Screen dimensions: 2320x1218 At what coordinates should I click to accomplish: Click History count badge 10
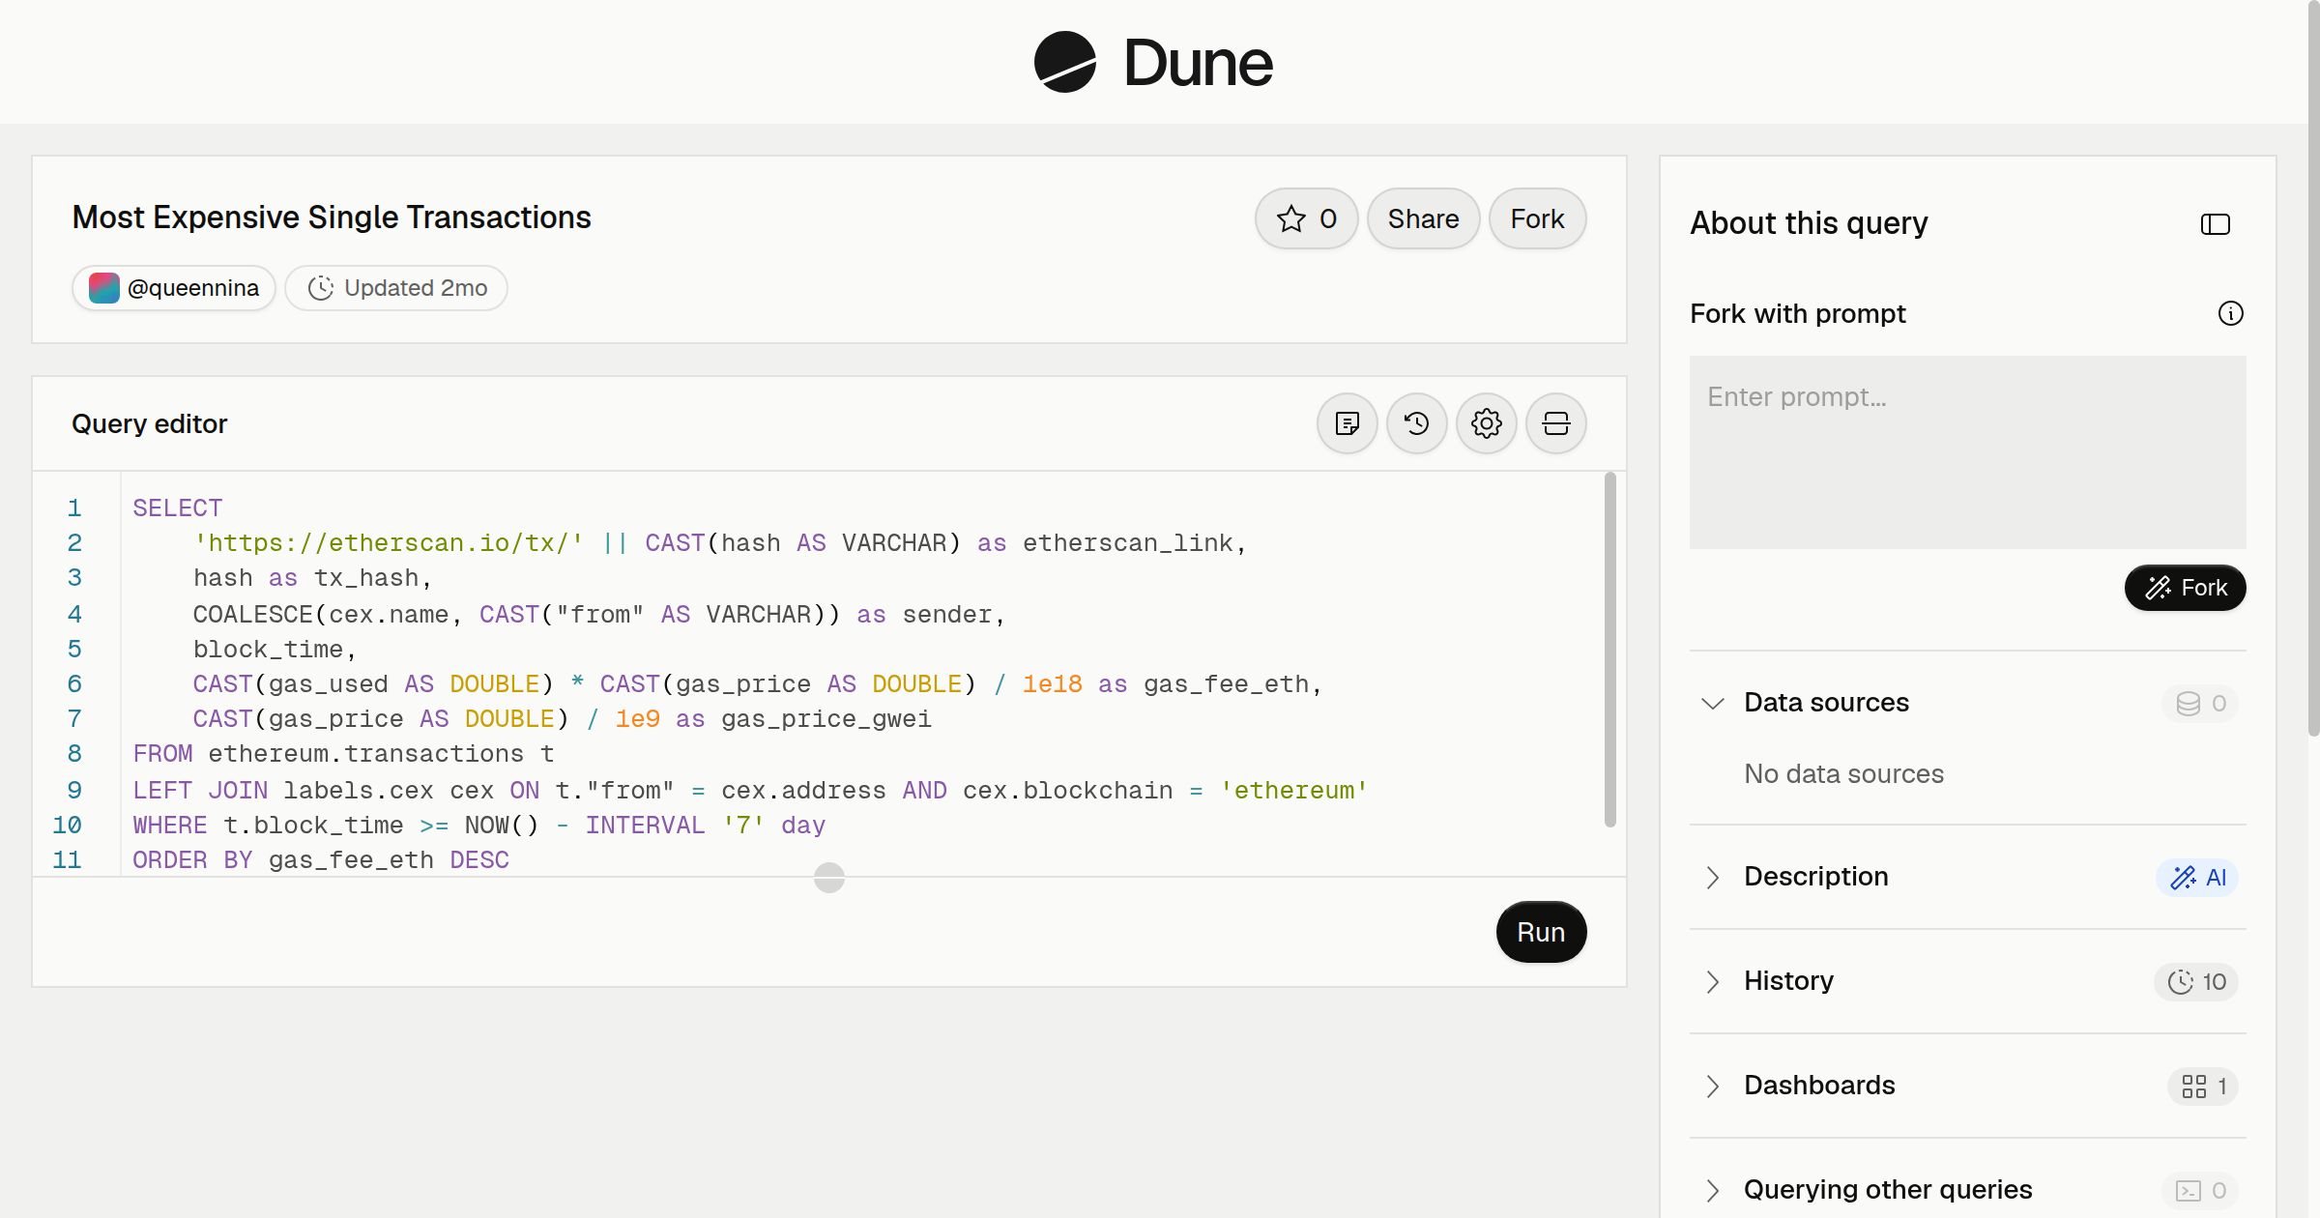tap(2196, 981)
